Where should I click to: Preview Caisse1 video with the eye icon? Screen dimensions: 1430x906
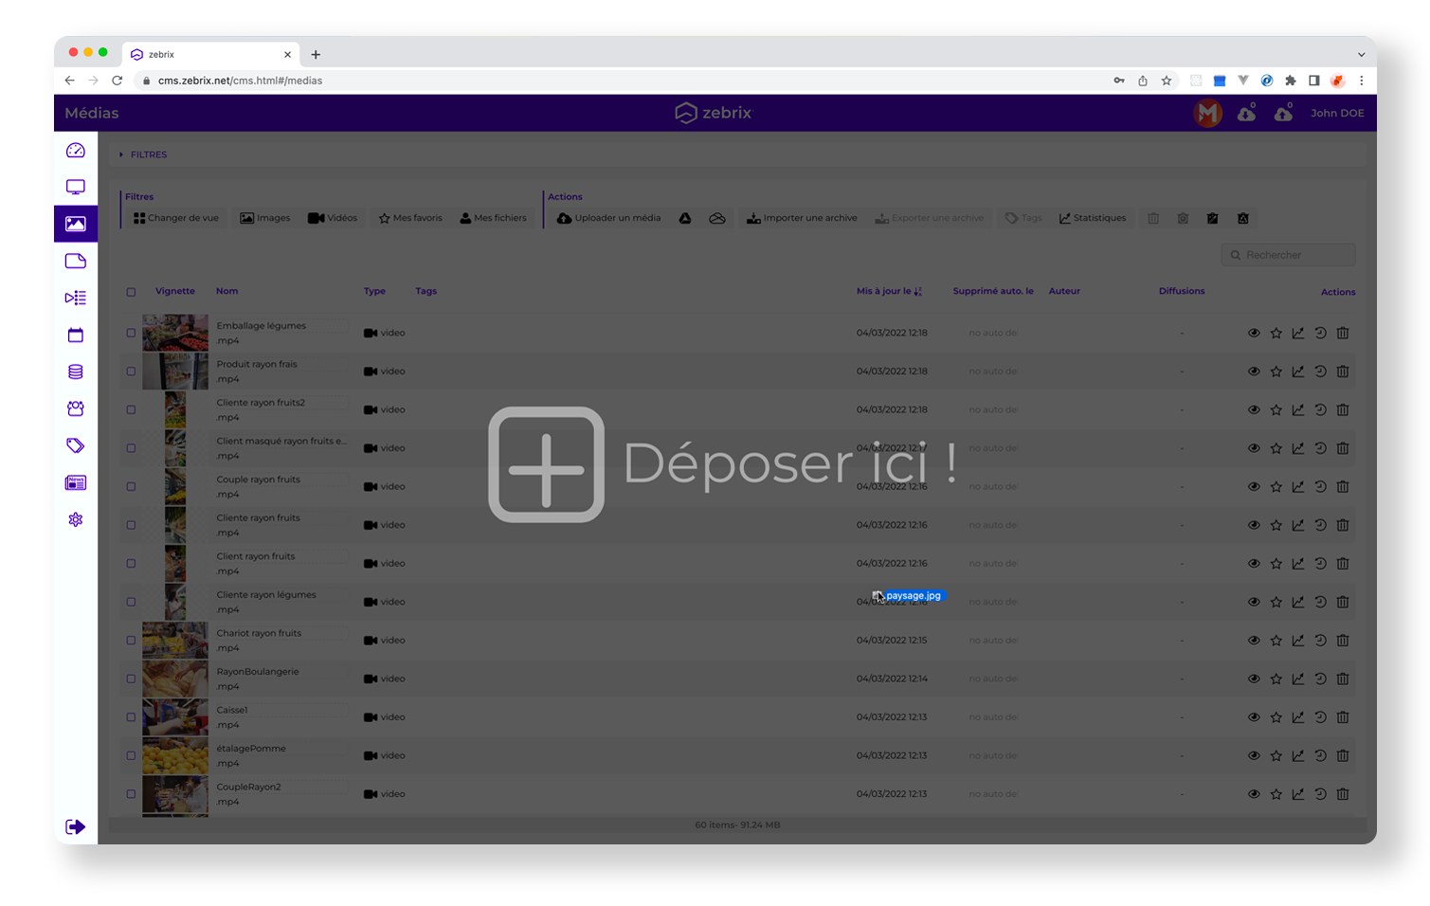pyautogui.click(x=1253, y=717)
